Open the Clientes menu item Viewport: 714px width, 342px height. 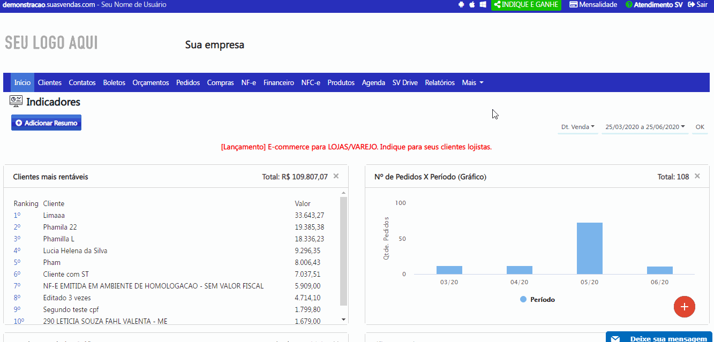click(50, 82)
